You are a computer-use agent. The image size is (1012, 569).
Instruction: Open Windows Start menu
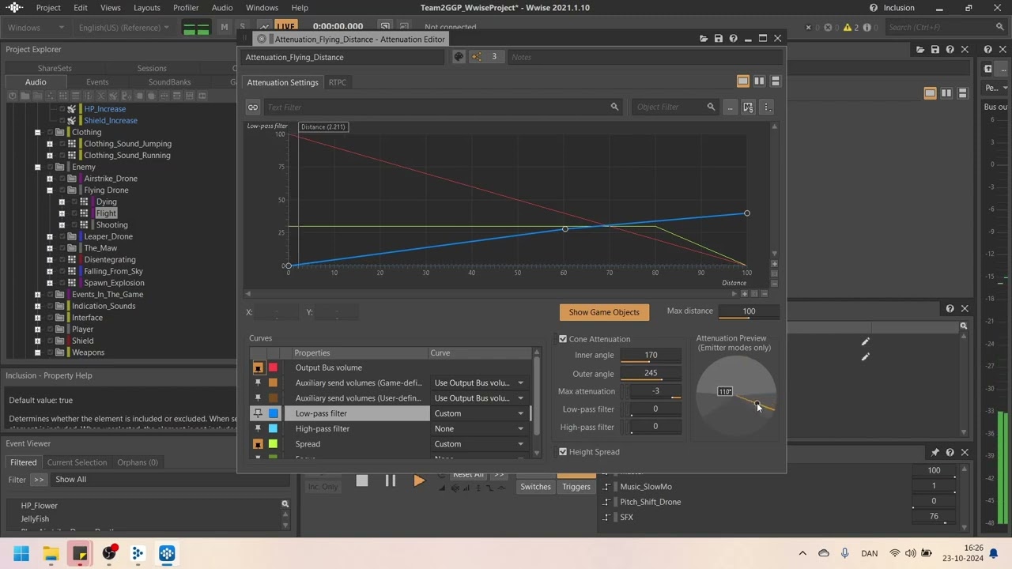coord(21,554)
